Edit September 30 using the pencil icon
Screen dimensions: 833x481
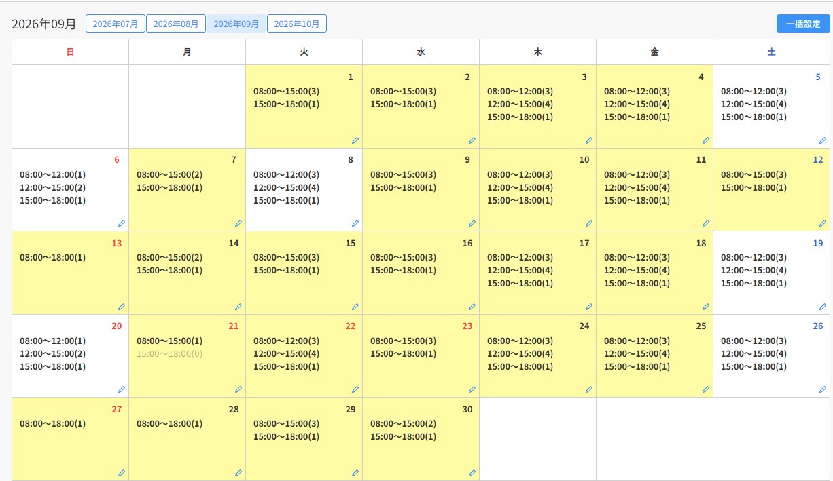(472, 473)
